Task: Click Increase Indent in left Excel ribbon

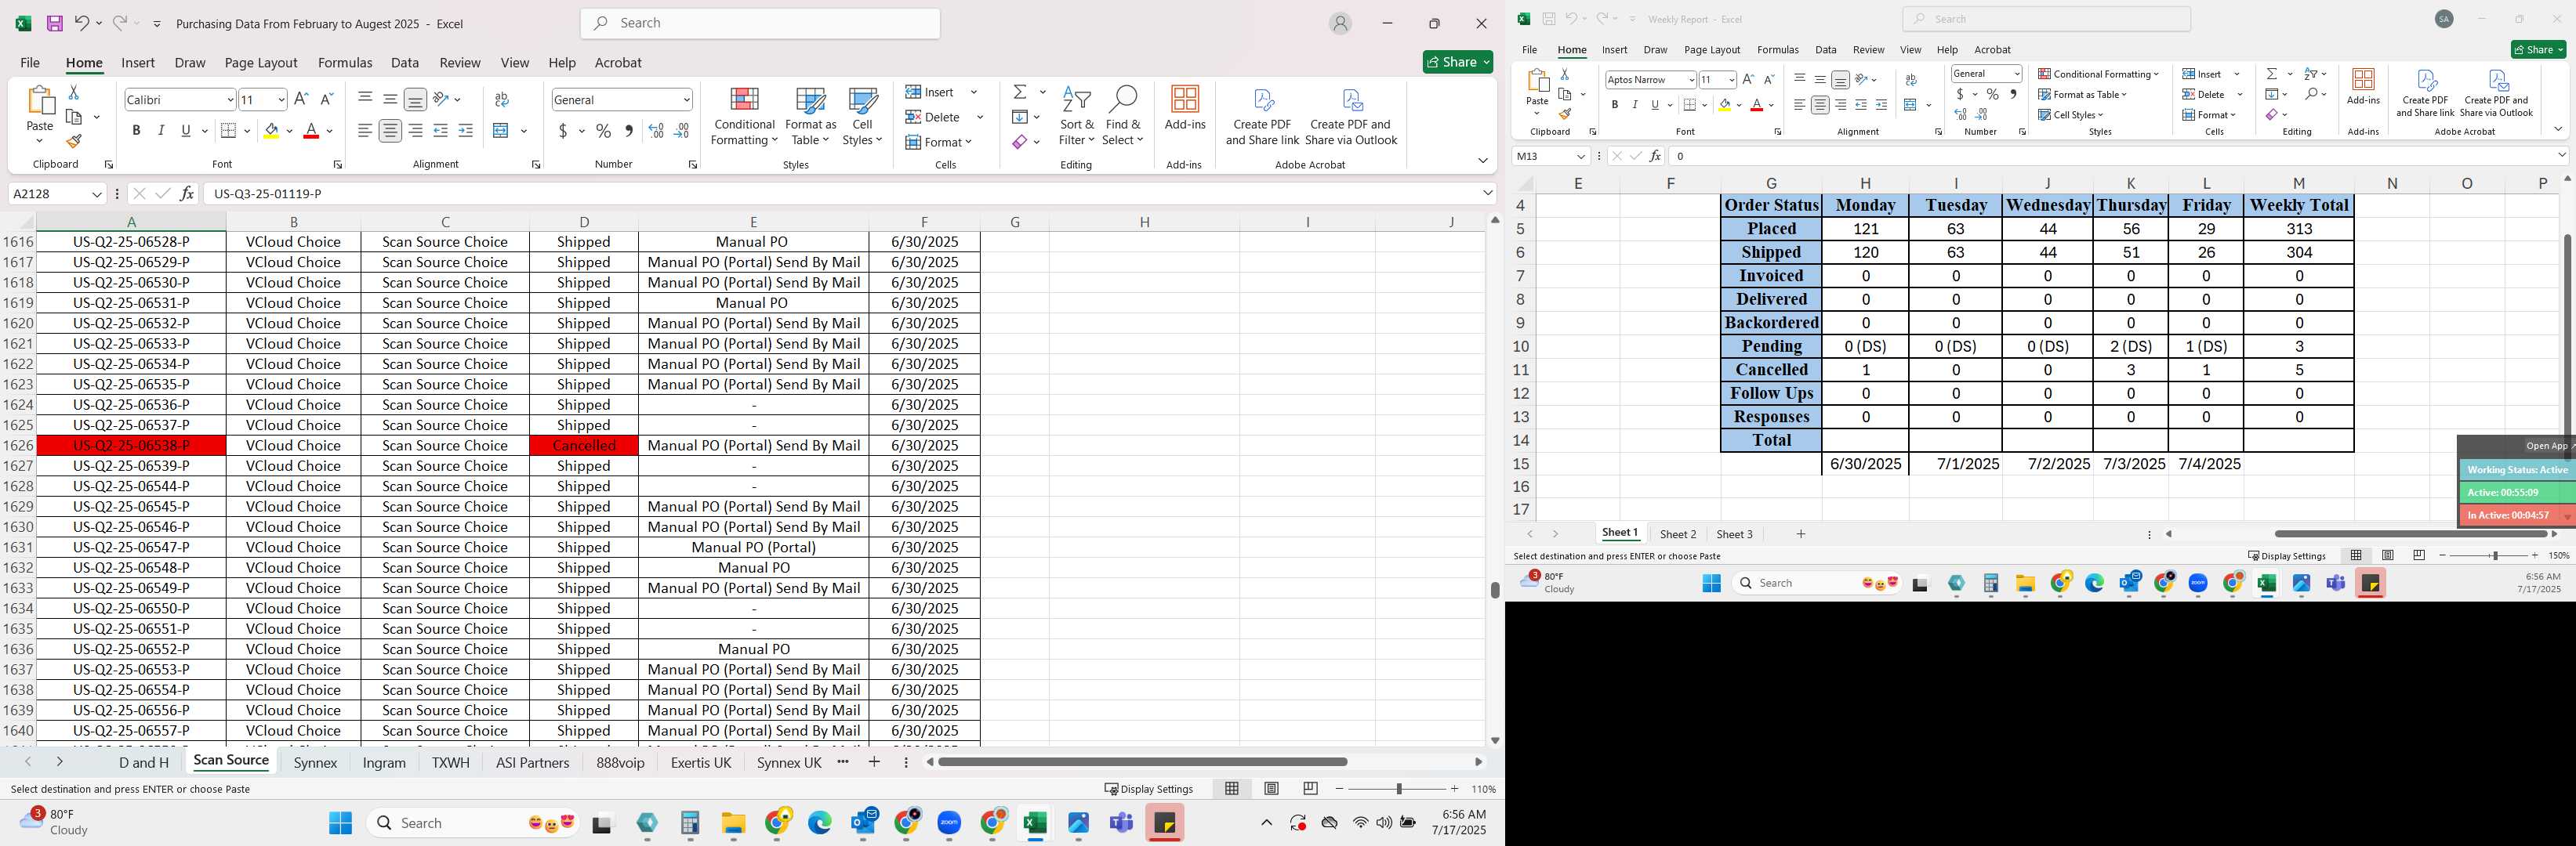Action: (465, 131)
